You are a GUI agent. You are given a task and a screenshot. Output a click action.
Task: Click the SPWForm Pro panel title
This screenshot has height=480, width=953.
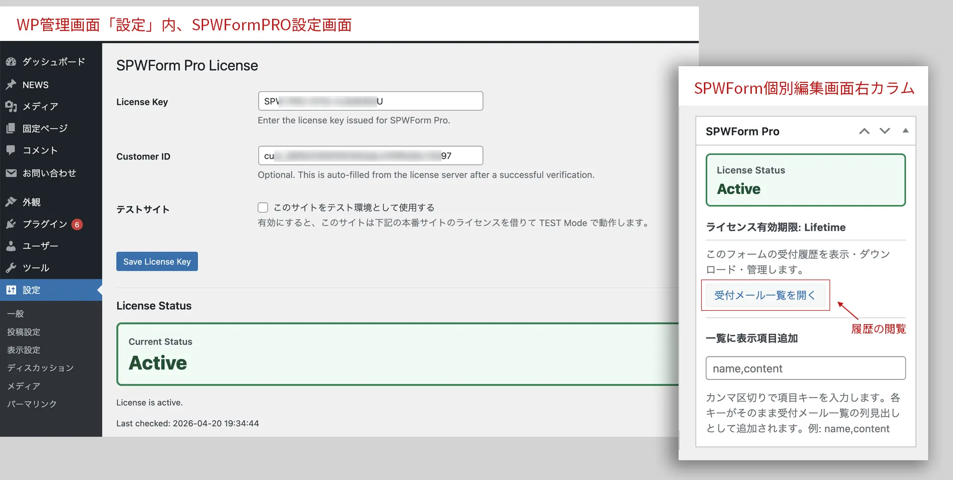743,131
